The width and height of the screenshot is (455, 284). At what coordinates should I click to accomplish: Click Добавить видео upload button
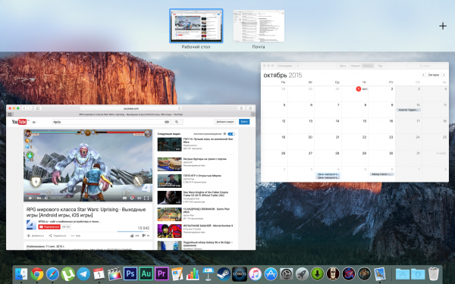pos(225,122)
